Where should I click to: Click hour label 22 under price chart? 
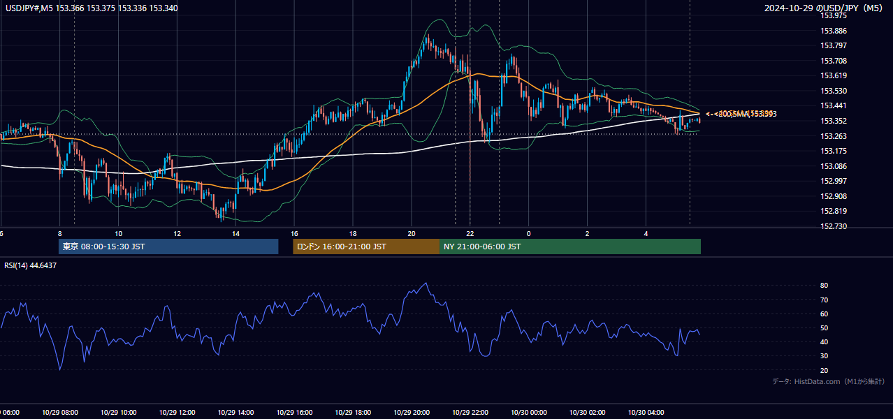coord(470,233)
